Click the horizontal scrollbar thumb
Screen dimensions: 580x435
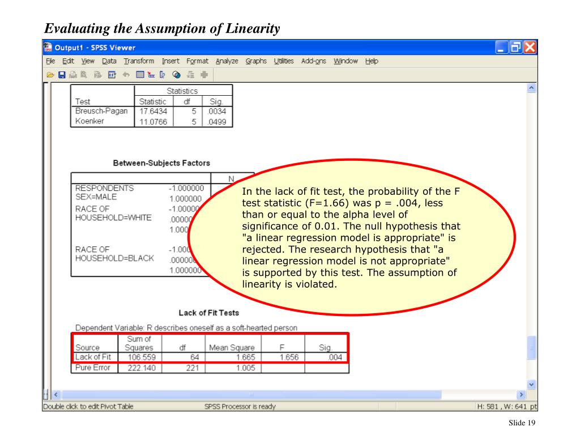tap(251, 395)
